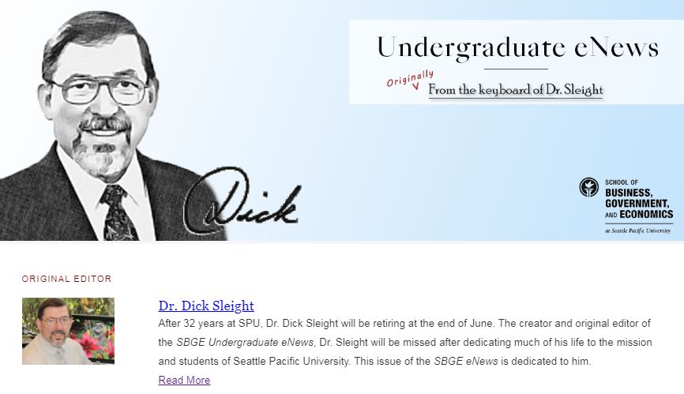Click the "Business, Government, and Economics" wordmark
This screenshot has height=394, width=684.
coord(639,203)
